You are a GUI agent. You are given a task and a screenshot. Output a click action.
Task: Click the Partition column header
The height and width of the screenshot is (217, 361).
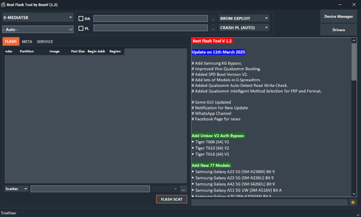pyautogui.click(x=27, y=51)
